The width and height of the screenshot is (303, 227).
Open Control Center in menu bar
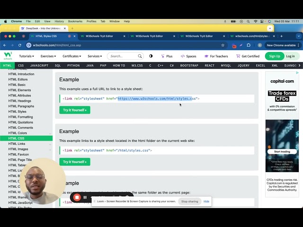coord(262,21)
